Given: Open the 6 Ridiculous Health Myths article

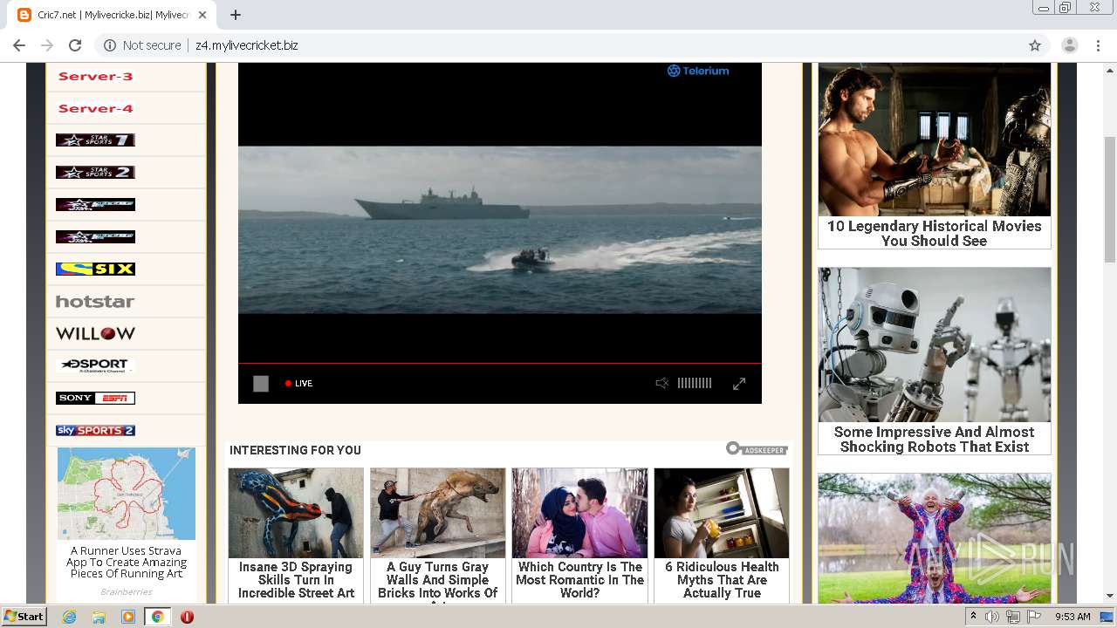Looking at the screenshot, I should coord(722,580).
